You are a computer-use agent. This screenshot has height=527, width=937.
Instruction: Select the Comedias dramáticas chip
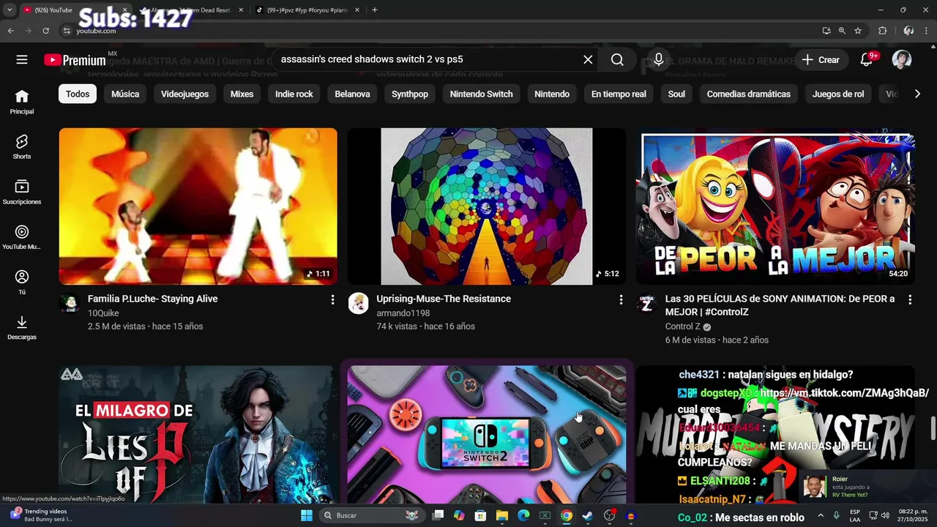pyautogui.click(x=748, y=94)
